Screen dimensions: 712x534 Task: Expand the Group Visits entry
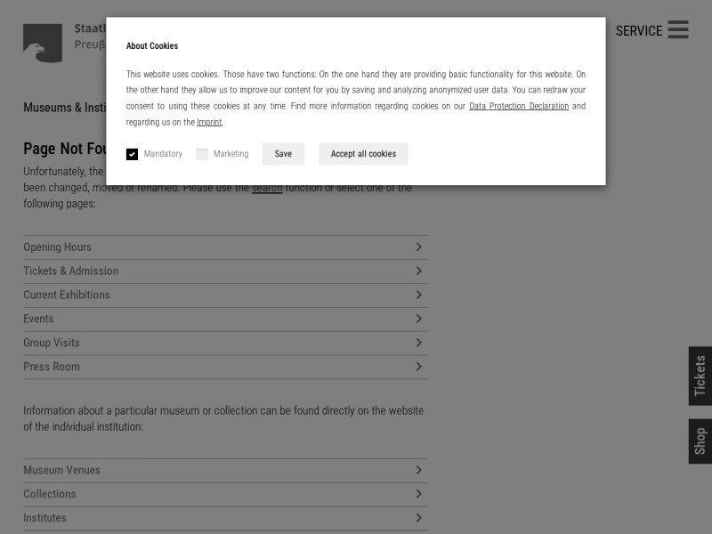[225, 343]
